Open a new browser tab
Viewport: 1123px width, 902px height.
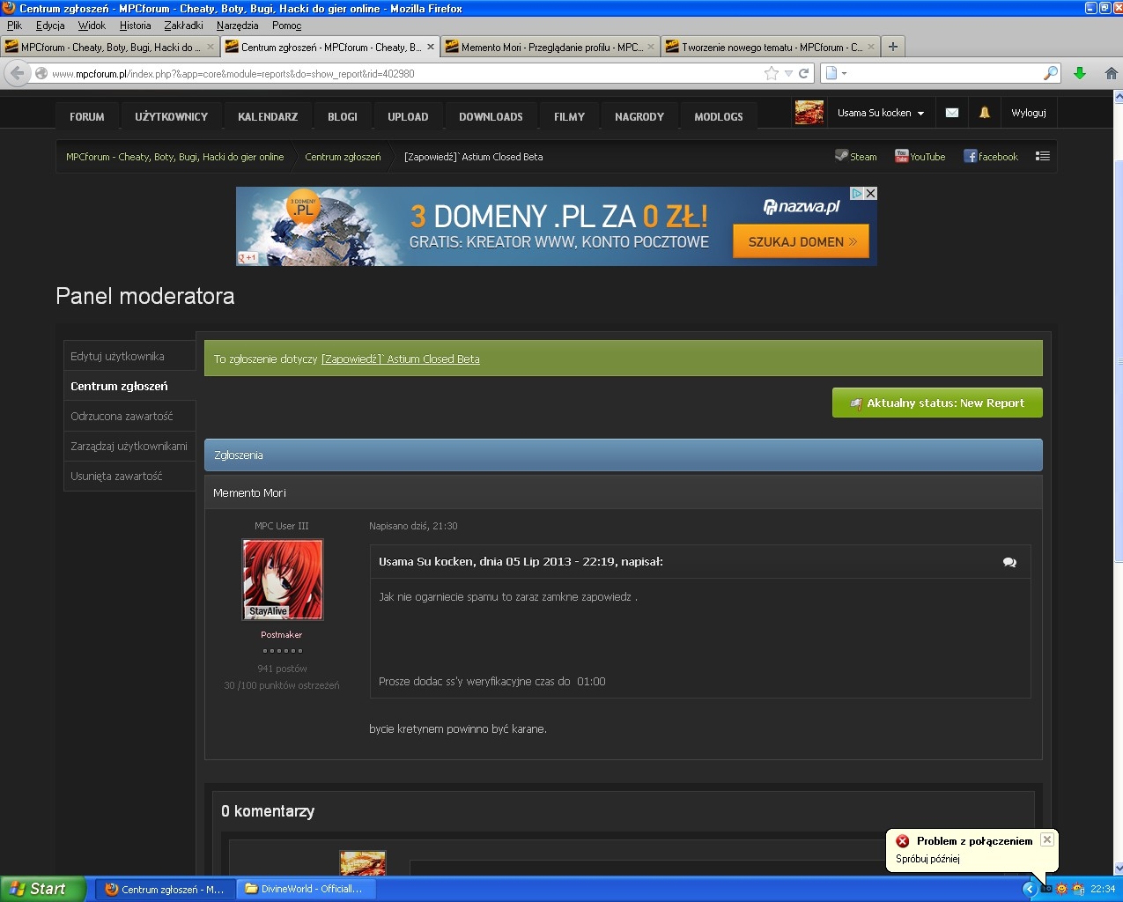pos(893,47)
